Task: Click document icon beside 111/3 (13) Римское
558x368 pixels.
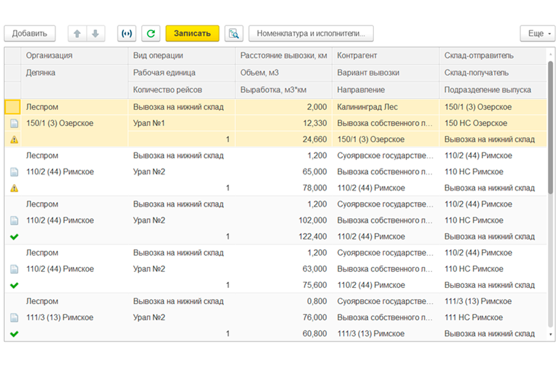Action: [14, 317]
